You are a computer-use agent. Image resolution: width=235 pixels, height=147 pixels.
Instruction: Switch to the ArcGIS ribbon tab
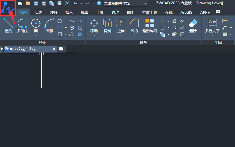[186, 12]
